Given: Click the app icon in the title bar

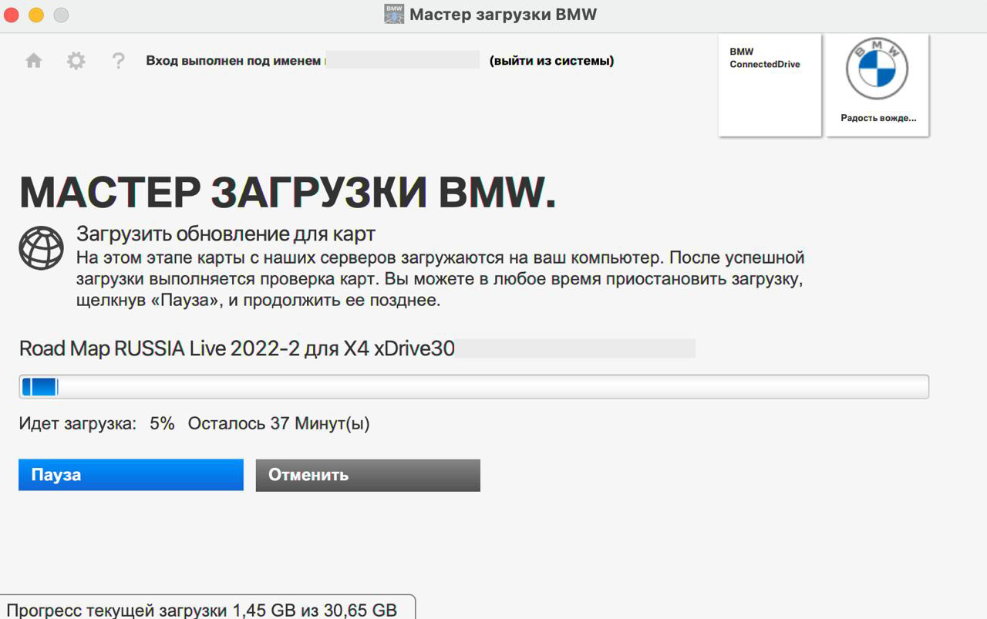Looking at the screenshot, I should [x=394, y=14].
